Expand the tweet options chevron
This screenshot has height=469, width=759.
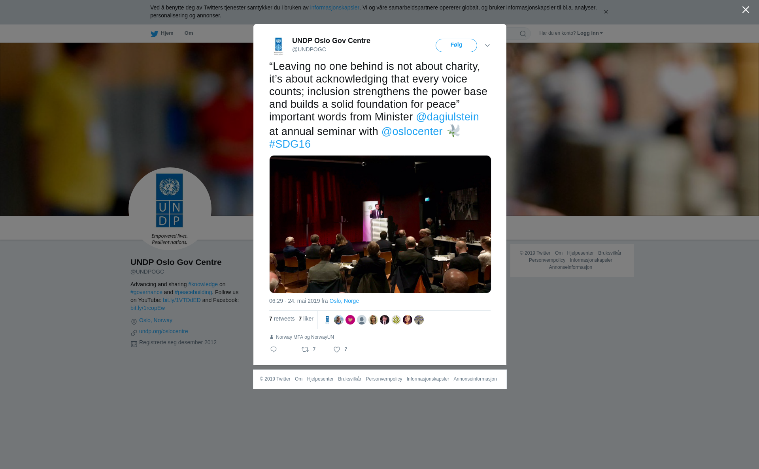tap(487, 46)
